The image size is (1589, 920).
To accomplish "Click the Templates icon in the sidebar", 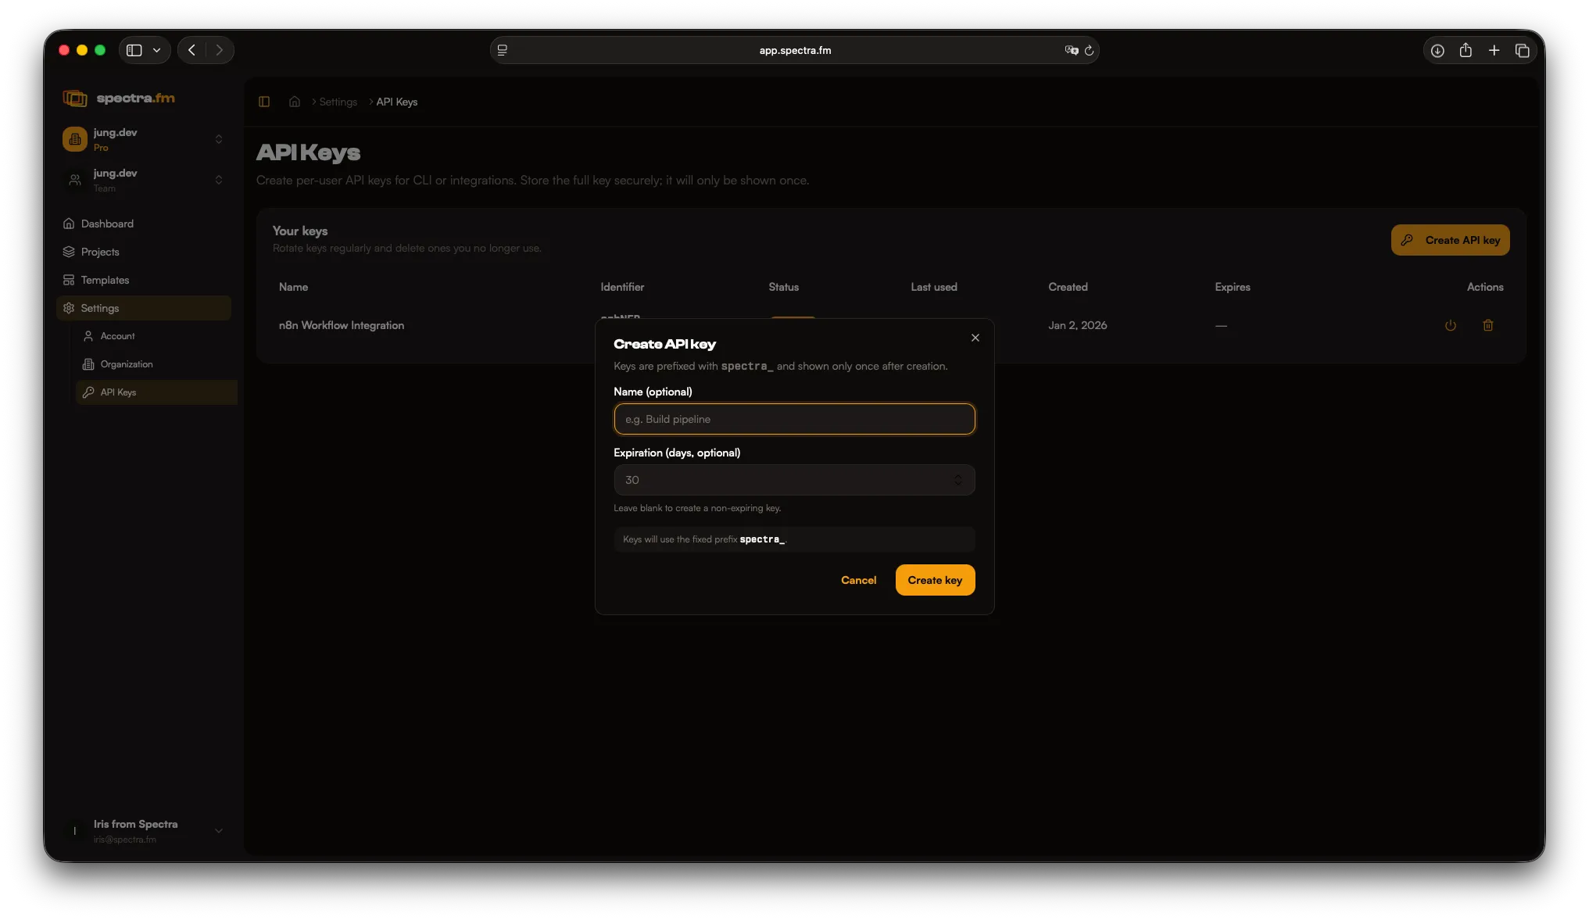I will 70,280.
